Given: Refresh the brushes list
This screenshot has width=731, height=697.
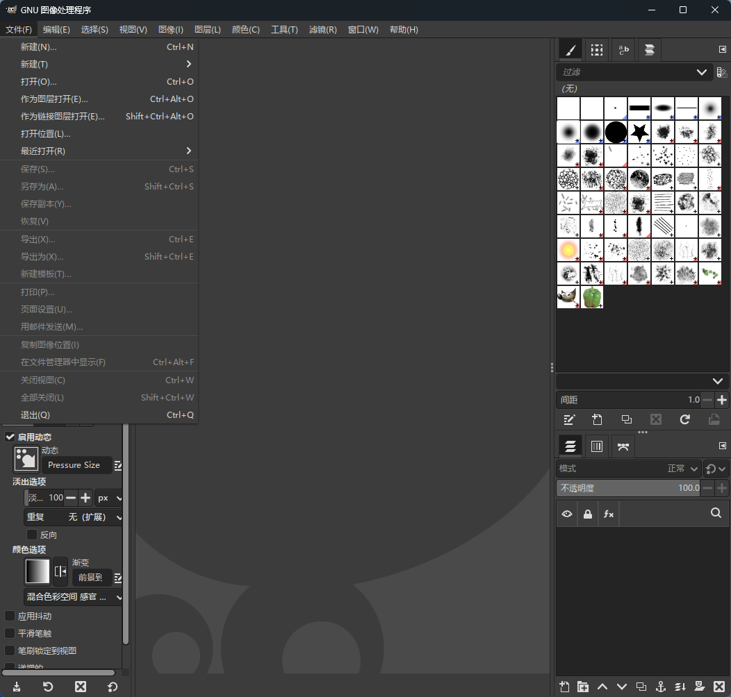Looking at the screenshot, I should point(685,420).
